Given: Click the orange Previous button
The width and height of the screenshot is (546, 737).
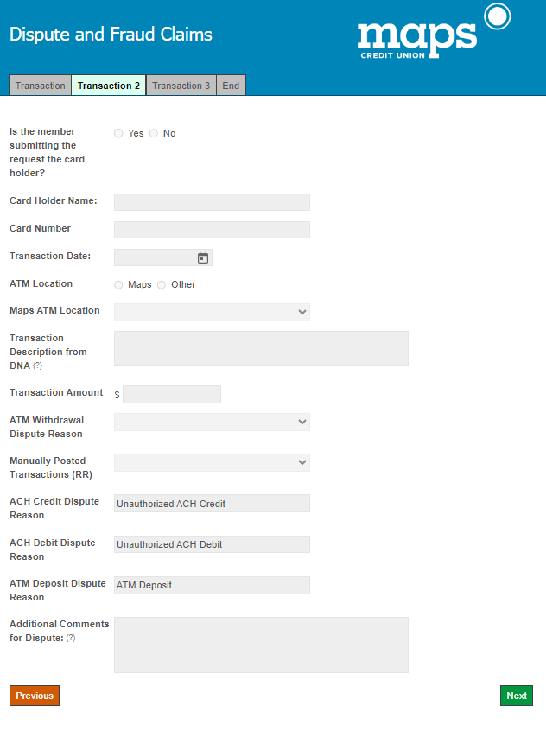Looking at the screenshot, I should pos(35,696).
